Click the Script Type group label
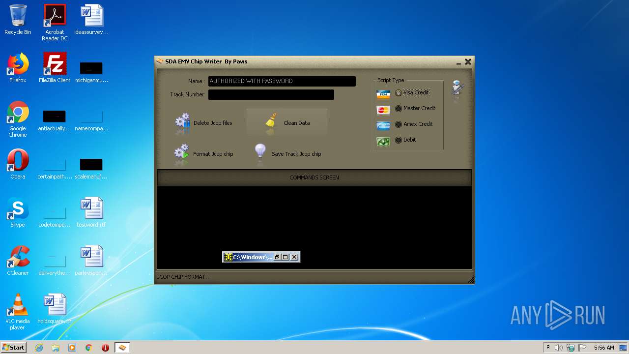Screen dimensions: 629x354 pos(391,80)
